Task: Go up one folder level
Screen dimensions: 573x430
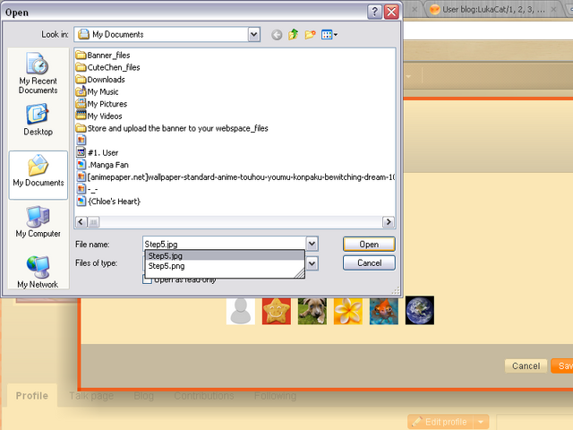Action: [293, 35]
